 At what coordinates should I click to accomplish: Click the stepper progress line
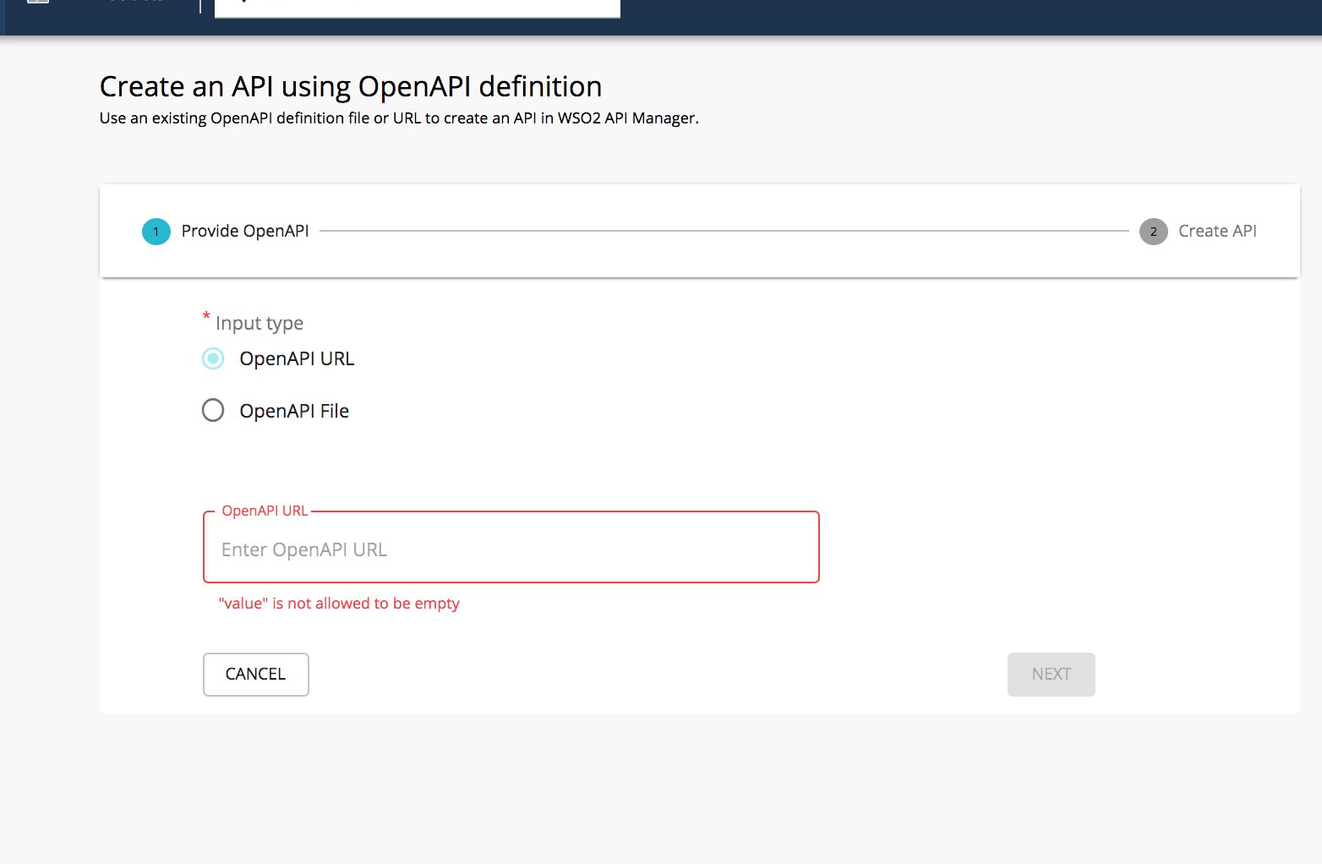coord(727,229)
